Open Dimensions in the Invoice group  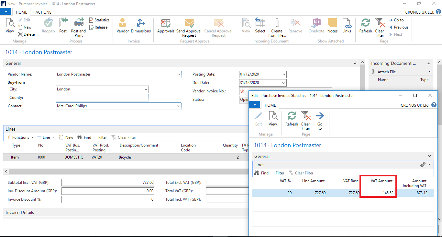(141, 26)
